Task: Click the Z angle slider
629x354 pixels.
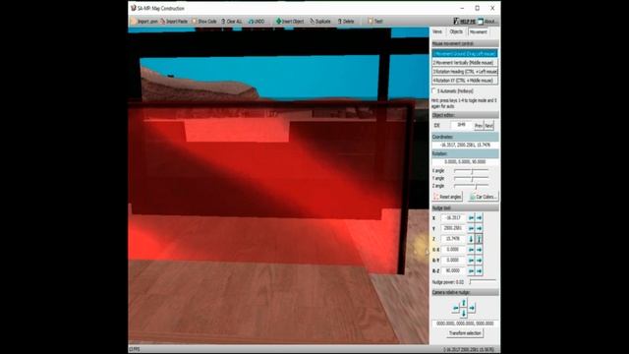Action: pyautogui.click(x=472, y=186)
